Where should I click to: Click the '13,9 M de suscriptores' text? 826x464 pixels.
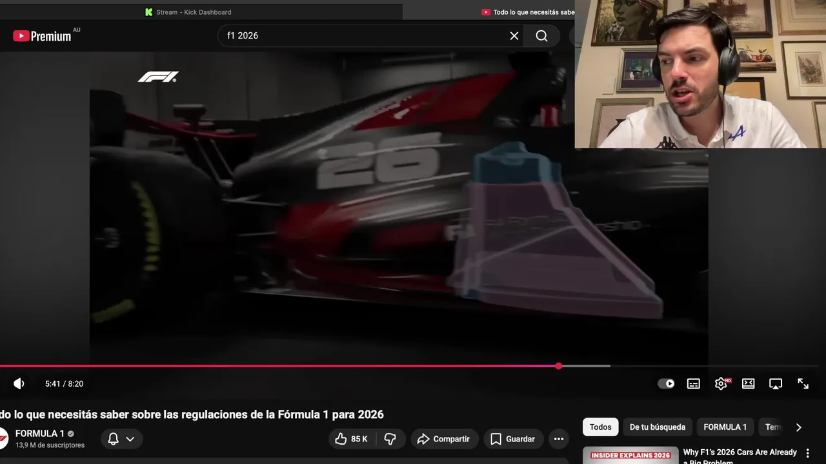(50, 445)
